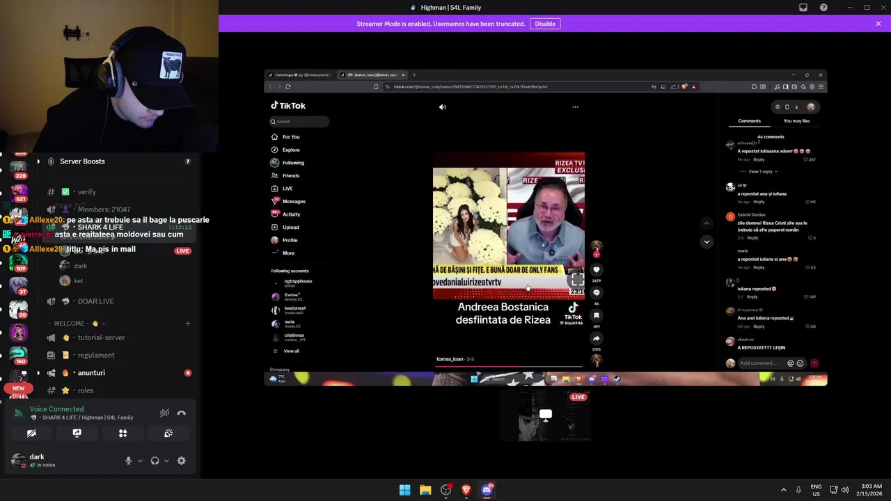This screenshot has height=501, width=891.
Task: Share your screen from voice panel
Action: pyautogui.click(x=77, y=433)
